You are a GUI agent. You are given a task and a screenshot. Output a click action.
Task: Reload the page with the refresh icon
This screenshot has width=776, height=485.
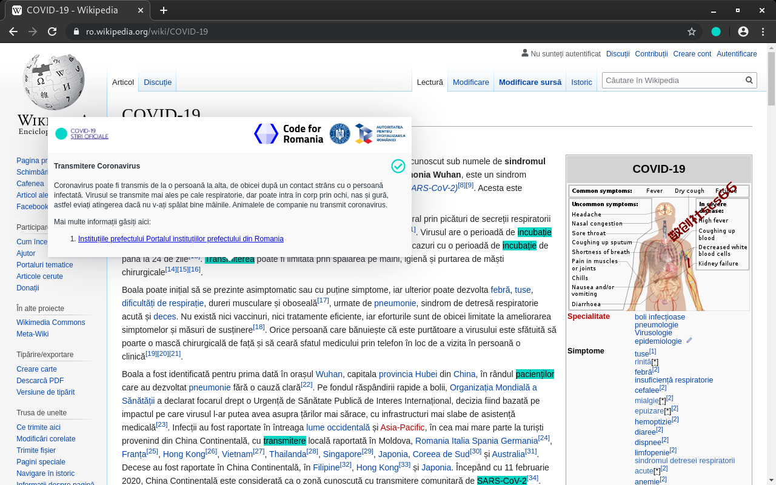pos(52,32)
